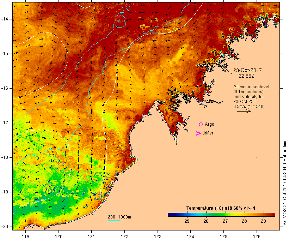
Task: Click the '22:55Z' time label
Action: click(x=247, y=76)
